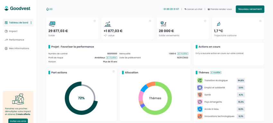Image resolution: width=273 pixels, height=123 pixels.
Task: Click the Invitez vos amis button
Action: tap(18, 121)
